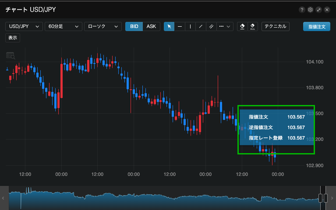The height and width of the screenshot is (210, 336).
Task: Click the チャート USD/JPY title text
Action: 31,10
